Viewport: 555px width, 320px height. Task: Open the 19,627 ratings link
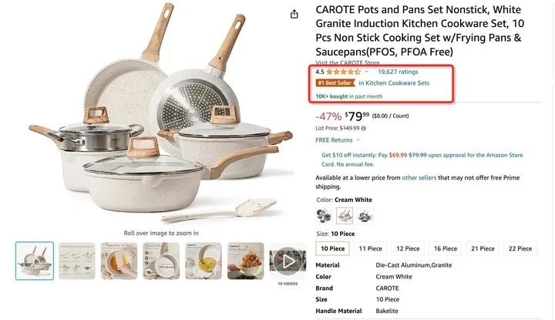click(x=398, y=72)
